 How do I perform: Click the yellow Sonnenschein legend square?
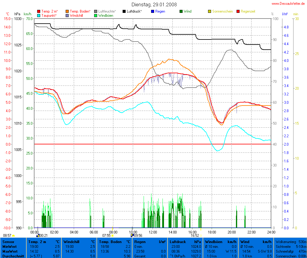[210, 11]
